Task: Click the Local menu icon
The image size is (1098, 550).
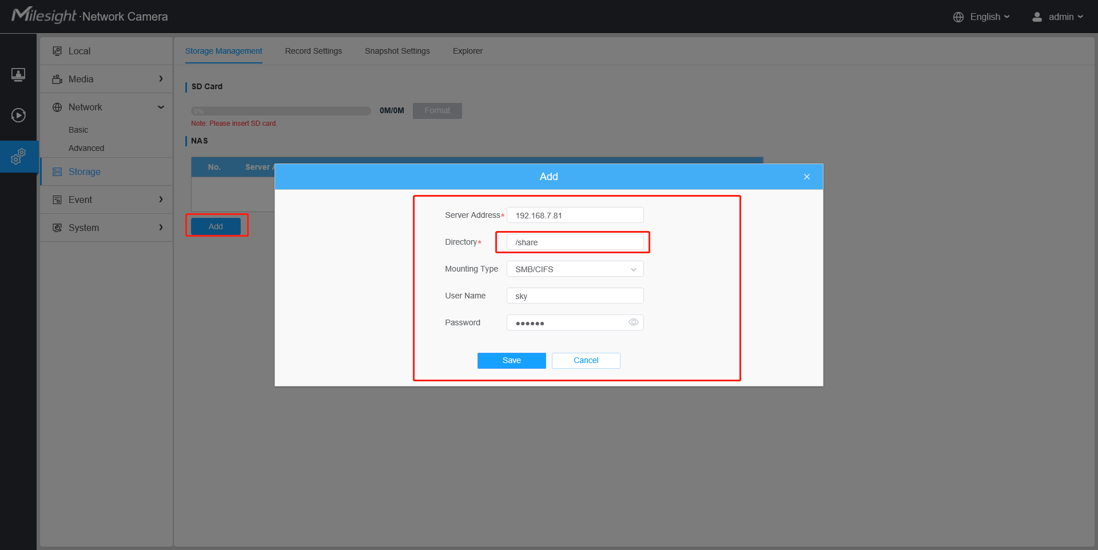Action: pyautogui.click(x=57, y=51)
